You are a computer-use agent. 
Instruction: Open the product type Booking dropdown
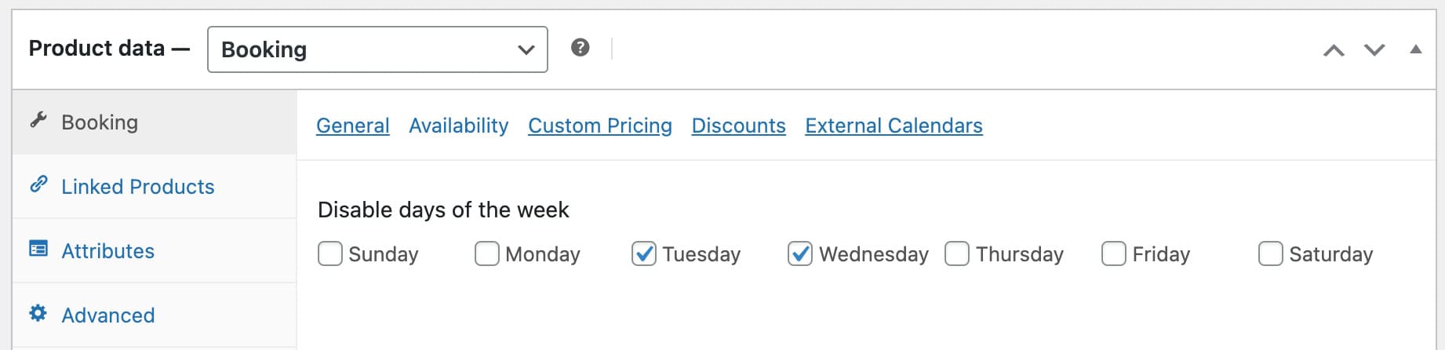tap(377, 49)
